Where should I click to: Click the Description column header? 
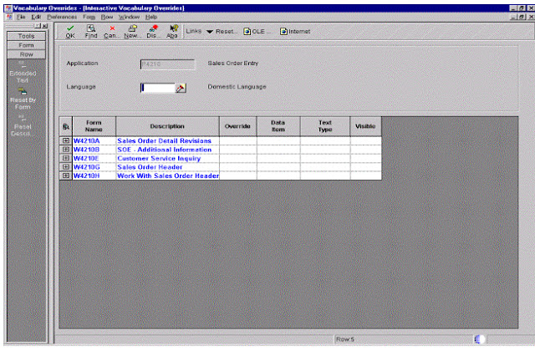point(167,126)
